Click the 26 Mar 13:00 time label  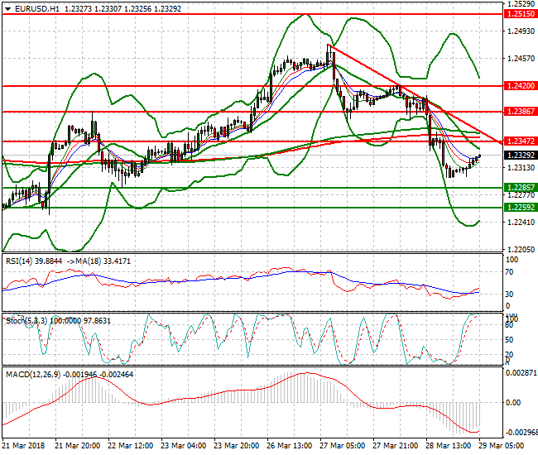click(x=289, y=446)
